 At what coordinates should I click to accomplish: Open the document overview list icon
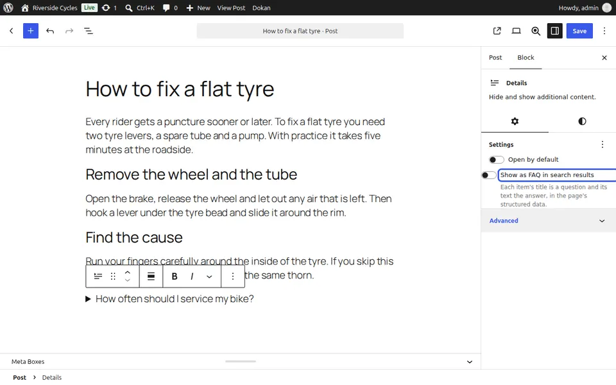89,31
